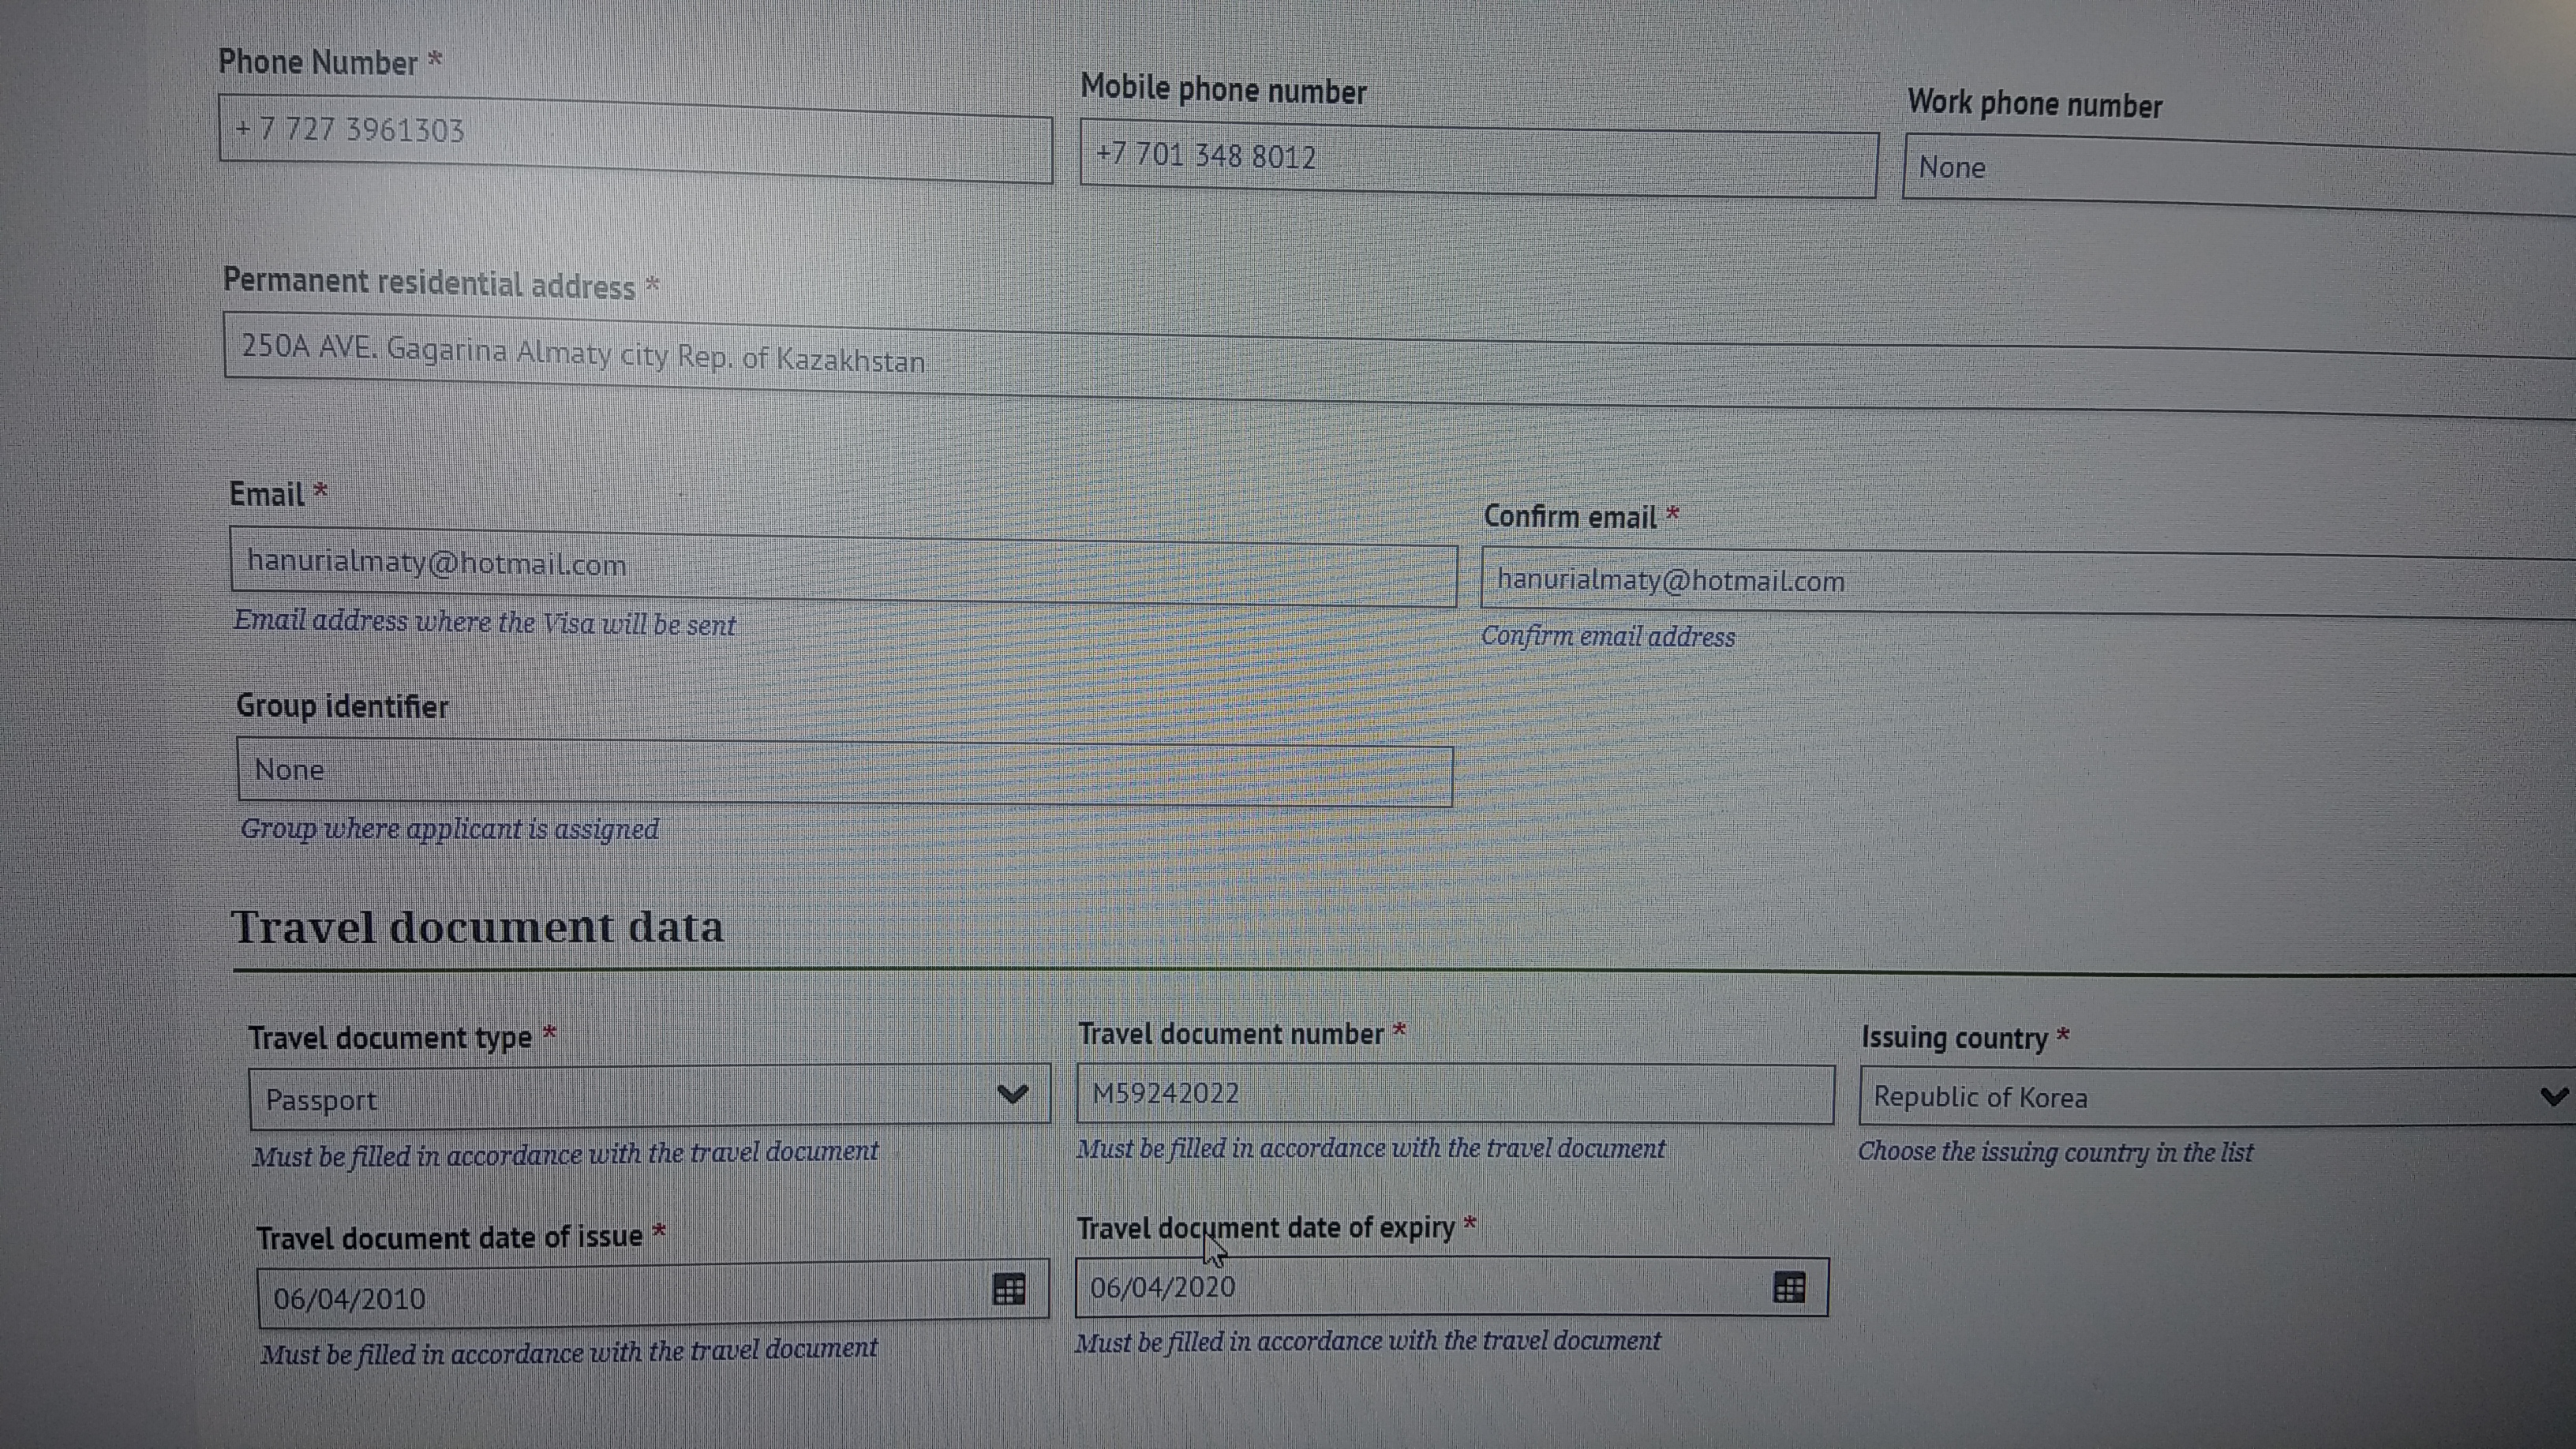Expand the Travel document type dropdown
This screenshot has height=1449, width=2576.
[649, 1097]
